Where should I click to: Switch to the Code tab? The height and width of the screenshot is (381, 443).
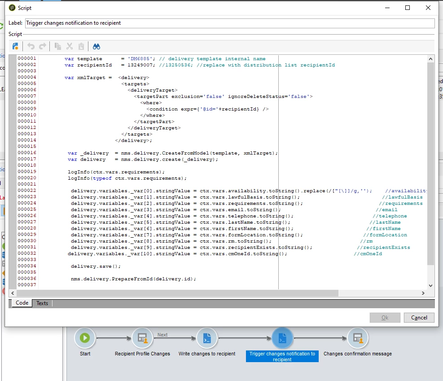pos(22,303)
